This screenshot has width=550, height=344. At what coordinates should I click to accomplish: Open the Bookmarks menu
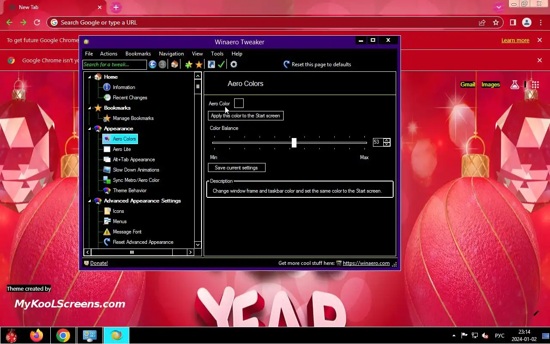point(138,54)
